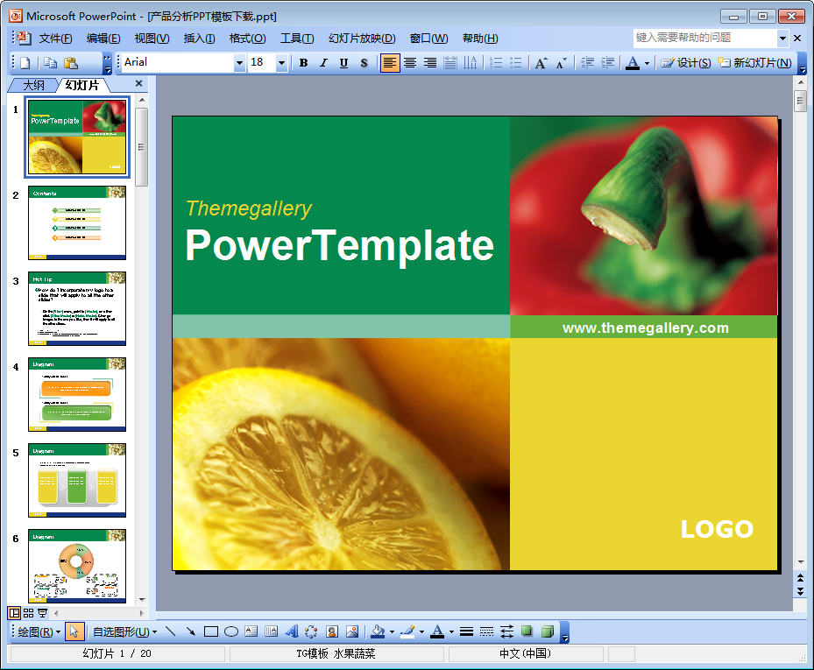Enable left text alignment
This screenshot has width=814, height=670.
tap(390, 63)
